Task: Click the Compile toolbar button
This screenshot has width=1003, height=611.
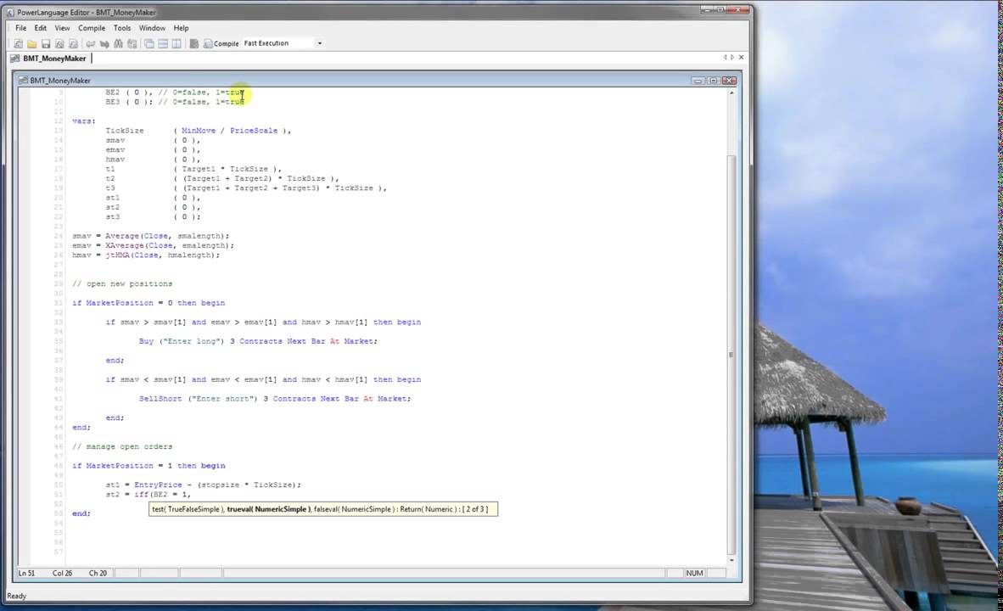Action: point(221,43)
